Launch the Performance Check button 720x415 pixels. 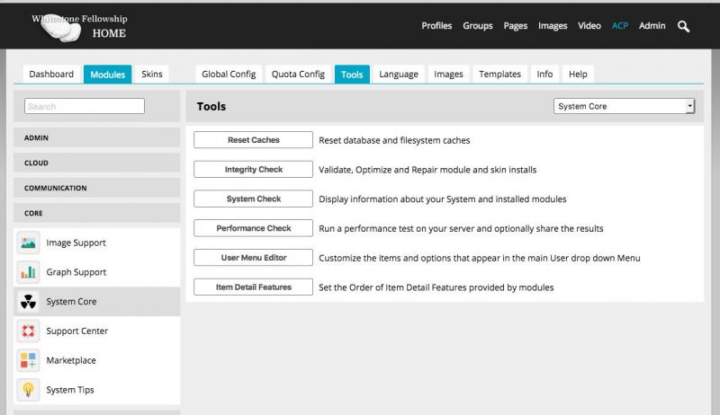(x=253, y=228)
